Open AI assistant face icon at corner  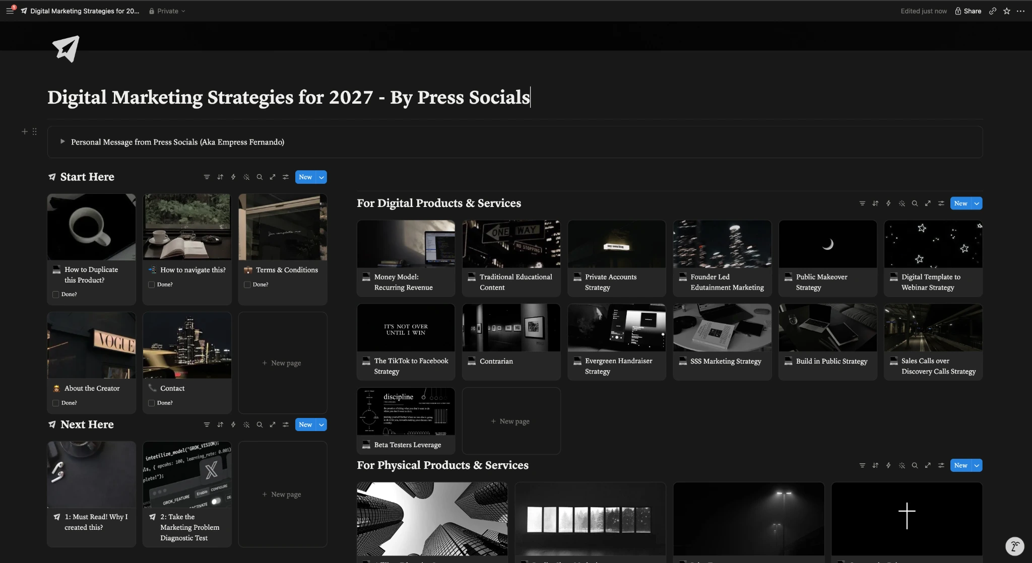click(x=1014, y=546)
